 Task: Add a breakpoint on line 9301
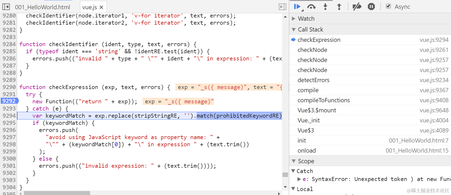pos(9,166)
